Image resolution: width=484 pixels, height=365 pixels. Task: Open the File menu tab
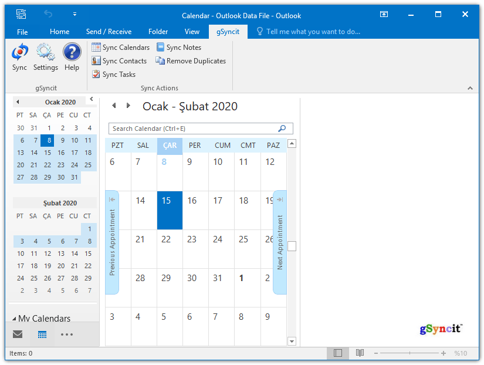coord(22,32)
